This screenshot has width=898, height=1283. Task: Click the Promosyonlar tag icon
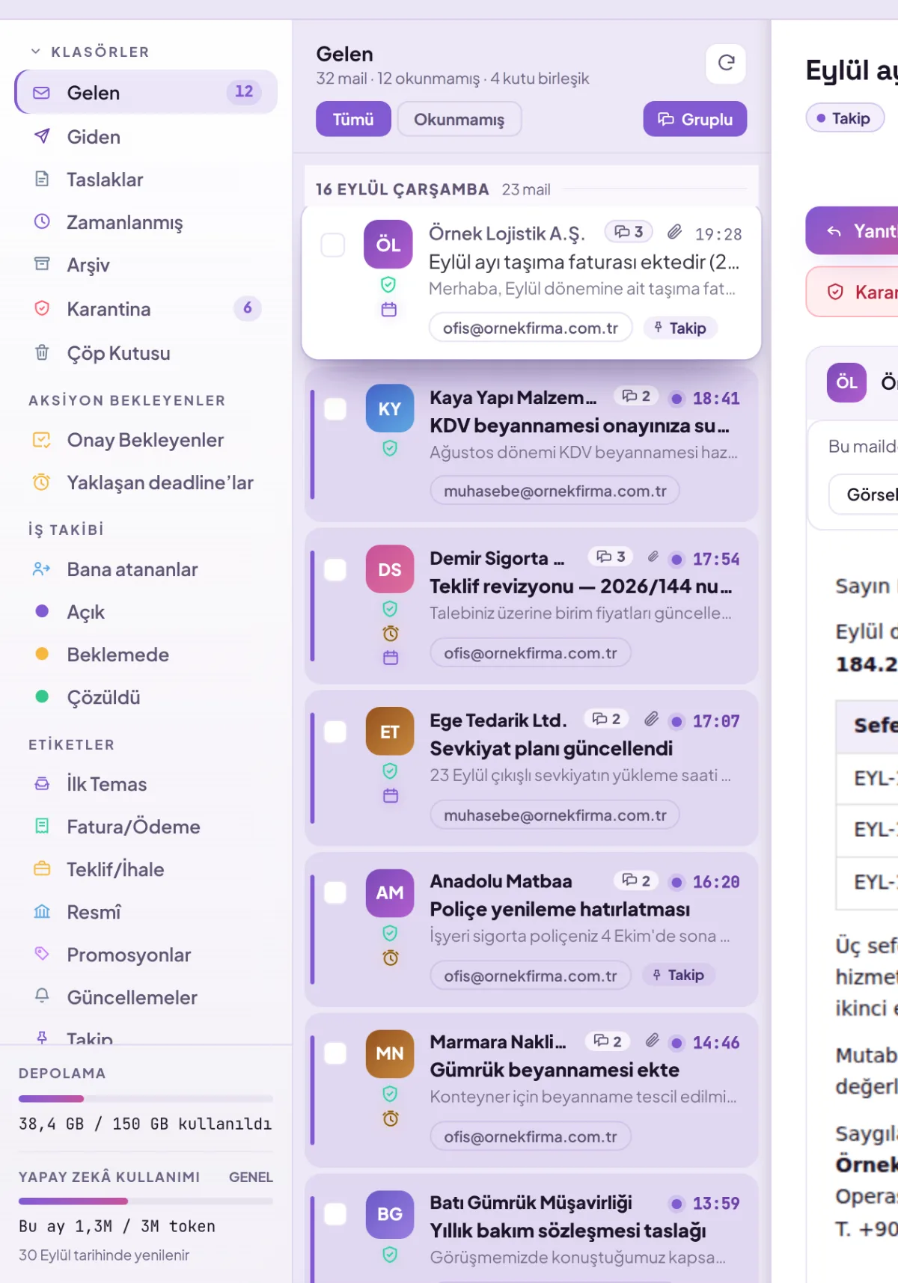coord(42,955)
